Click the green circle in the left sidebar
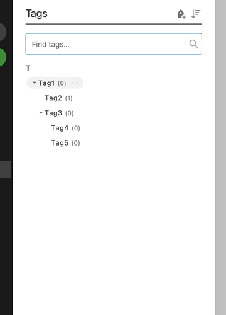The image size is (226, 315). [3, 57]
